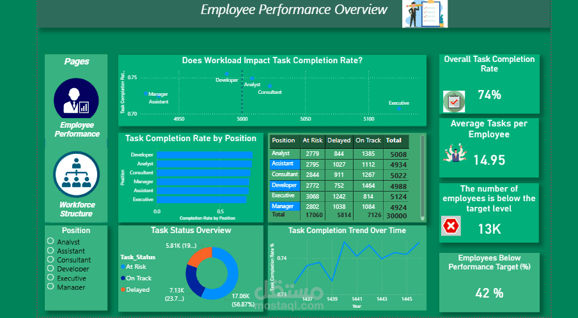The width and height of the screenshot is (578, 318).
Task: Click the Developer row cell in table
Action: (285, 185)
